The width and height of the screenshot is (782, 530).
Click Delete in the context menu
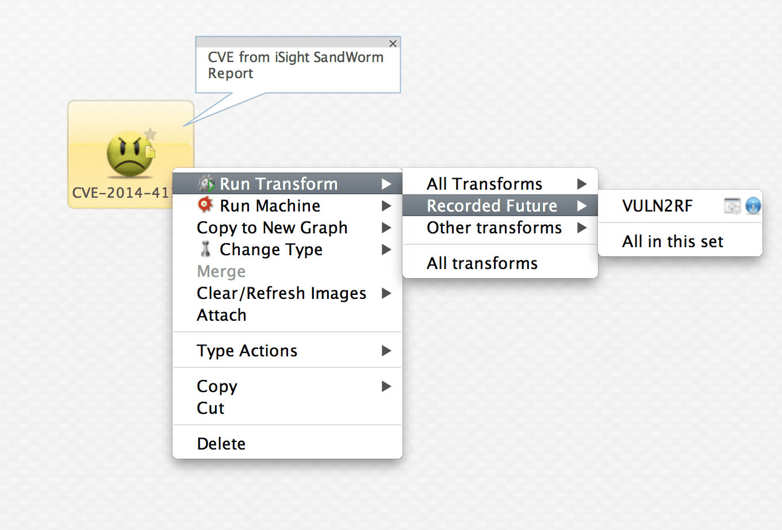pos(287,443)
